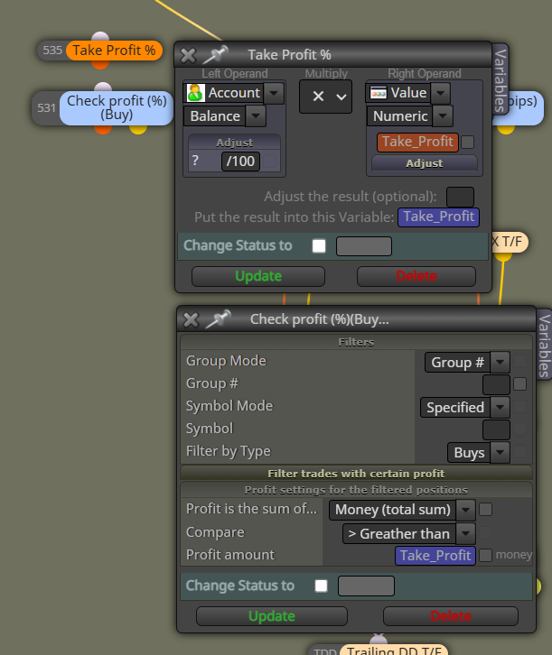Select the Check profit (%) (Buy) node 531
The height and width of the screenshot is (655, 552).
pos(117,107)
